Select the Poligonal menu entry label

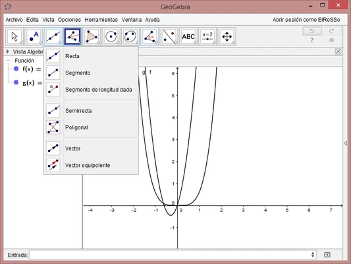click(x=77, y=127)
